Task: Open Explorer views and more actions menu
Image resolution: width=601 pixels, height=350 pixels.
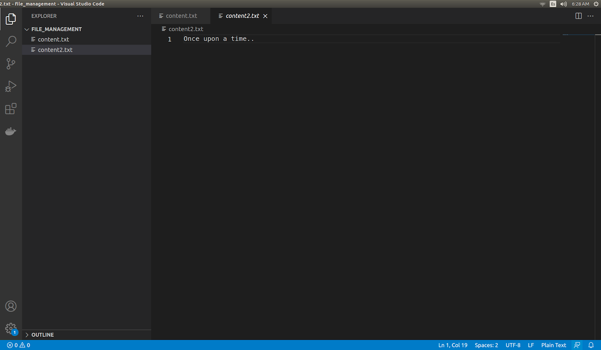Action: point(140,16)
